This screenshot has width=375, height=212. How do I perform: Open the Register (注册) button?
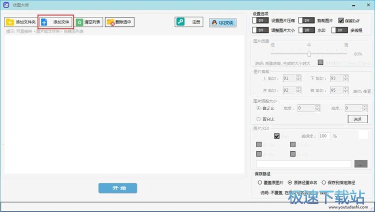189,22
